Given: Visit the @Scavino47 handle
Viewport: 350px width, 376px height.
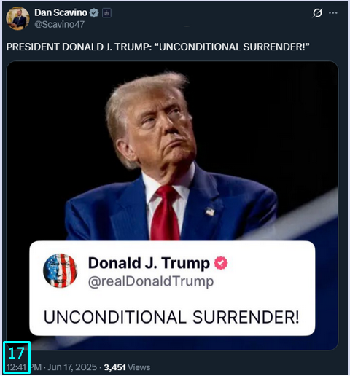Looking at the screenshot, I should pyautogui.click(x=59, y=24).
